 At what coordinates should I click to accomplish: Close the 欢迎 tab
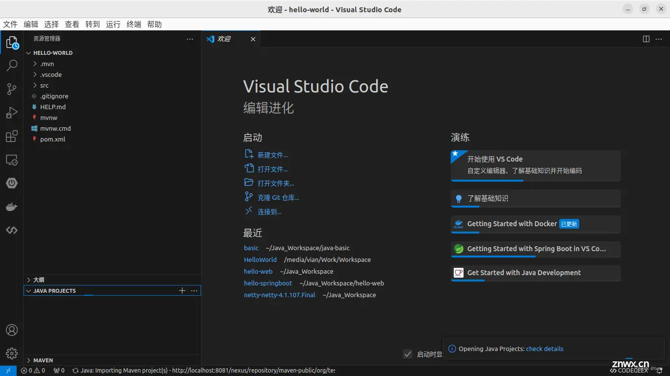[x=253, y=39]
